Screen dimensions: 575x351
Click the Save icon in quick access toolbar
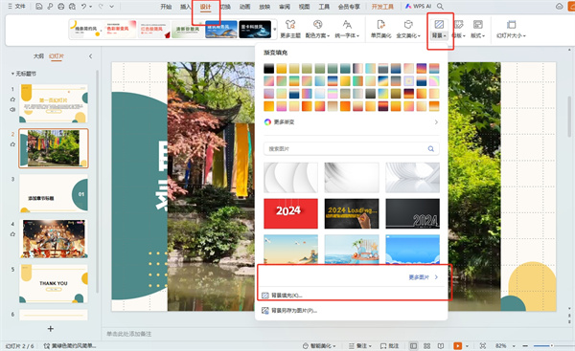point(39,7)
